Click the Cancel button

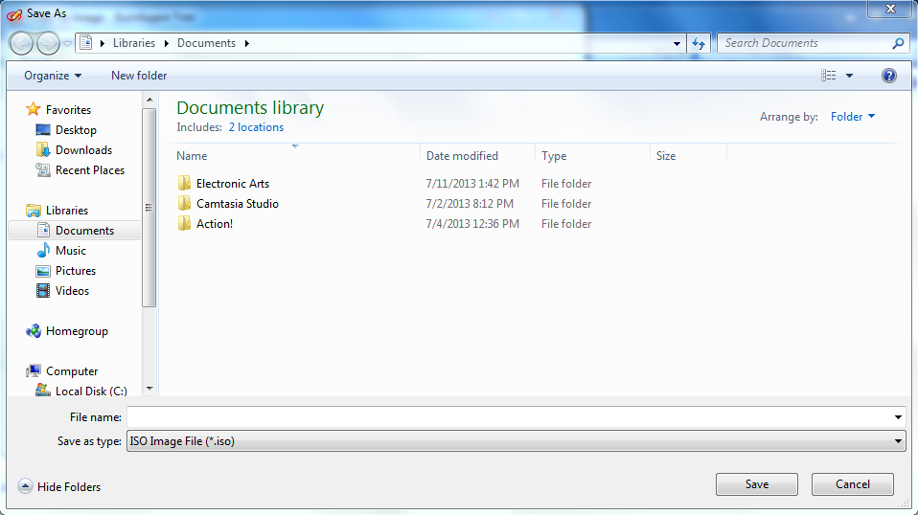(852, 484)
